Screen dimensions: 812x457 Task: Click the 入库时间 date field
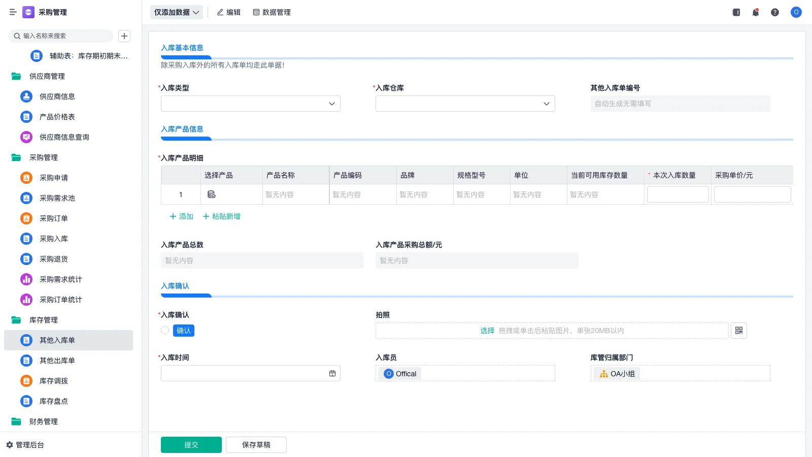(x=251, y=373)
